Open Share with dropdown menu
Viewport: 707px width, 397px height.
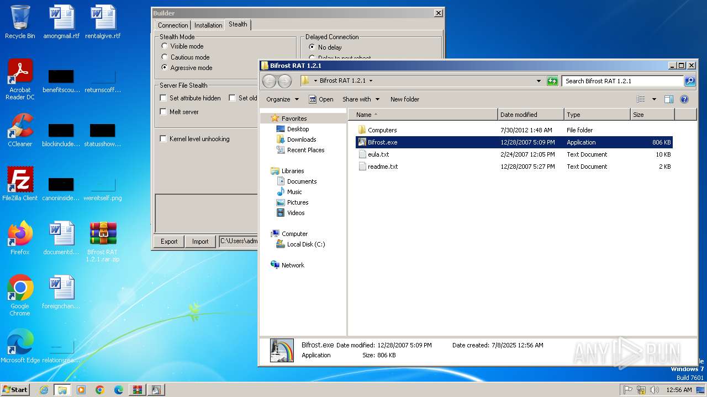tap(361, 99)
